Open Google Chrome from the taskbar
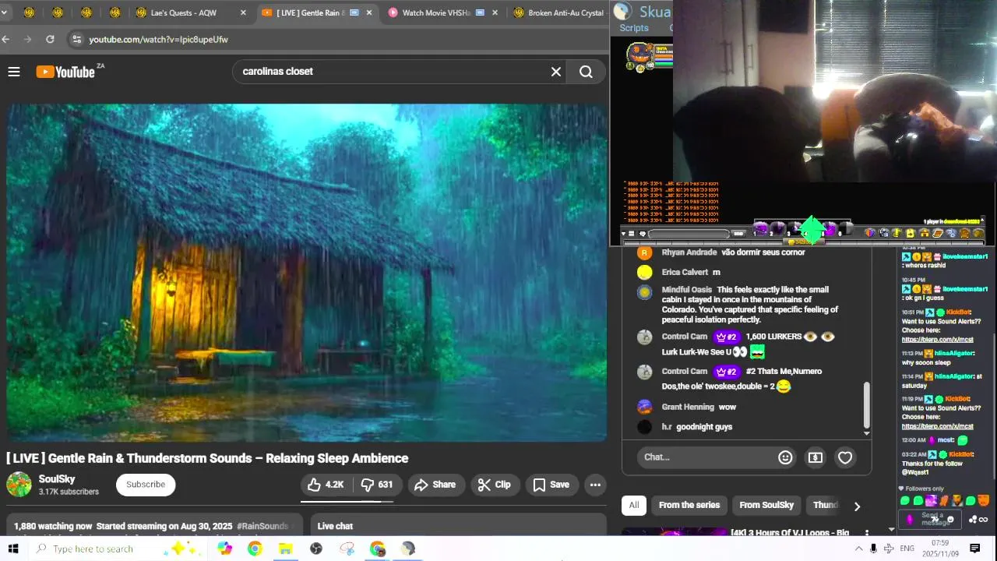The height and width of the screenshot is (561, 997). pos(255,549)
